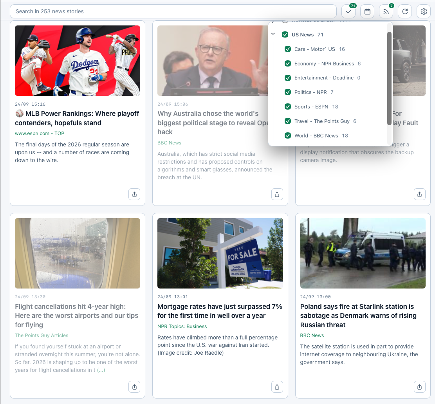435x404 pixels.
Task: Share the backup camera story card
Action: point(419,194)
